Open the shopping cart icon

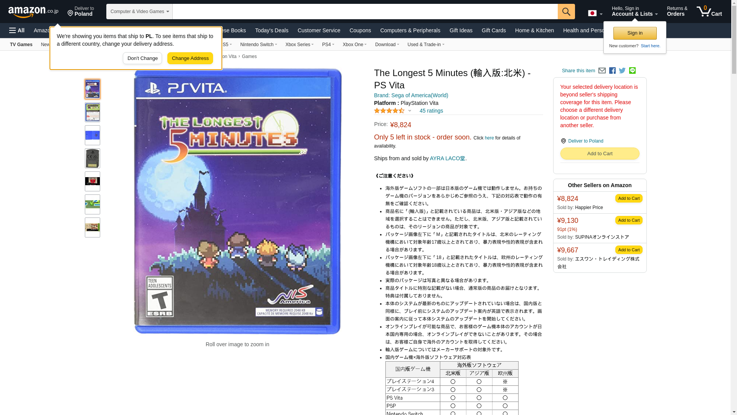[709, 12]
